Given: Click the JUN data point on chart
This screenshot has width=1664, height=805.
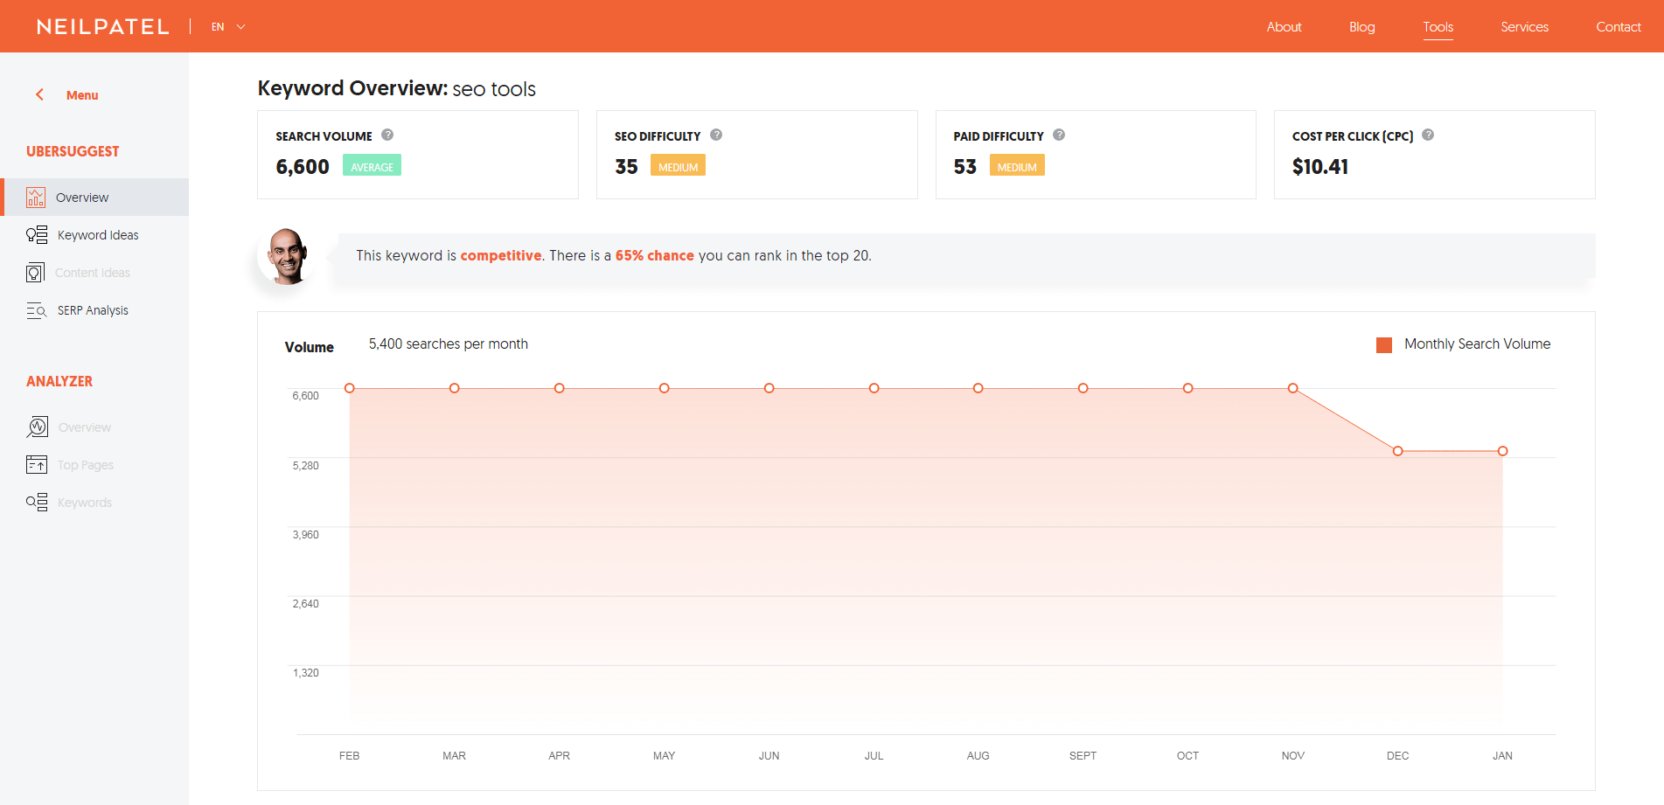Looking at the screenshot, I should (769, 388).
